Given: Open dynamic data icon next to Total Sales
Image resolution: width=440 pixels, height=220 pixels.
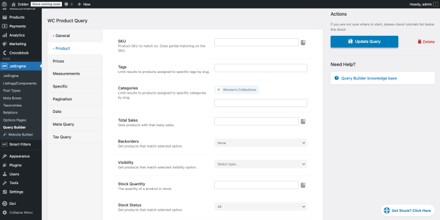Looking at the screenshot, I should click(303, 121).
